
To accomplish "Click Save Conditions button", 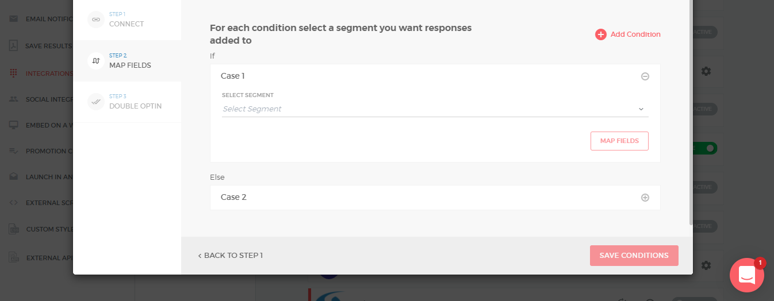I will 634,256.
